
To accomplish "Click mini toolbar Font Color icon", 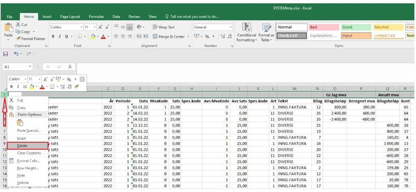I will tap(42, 86).
